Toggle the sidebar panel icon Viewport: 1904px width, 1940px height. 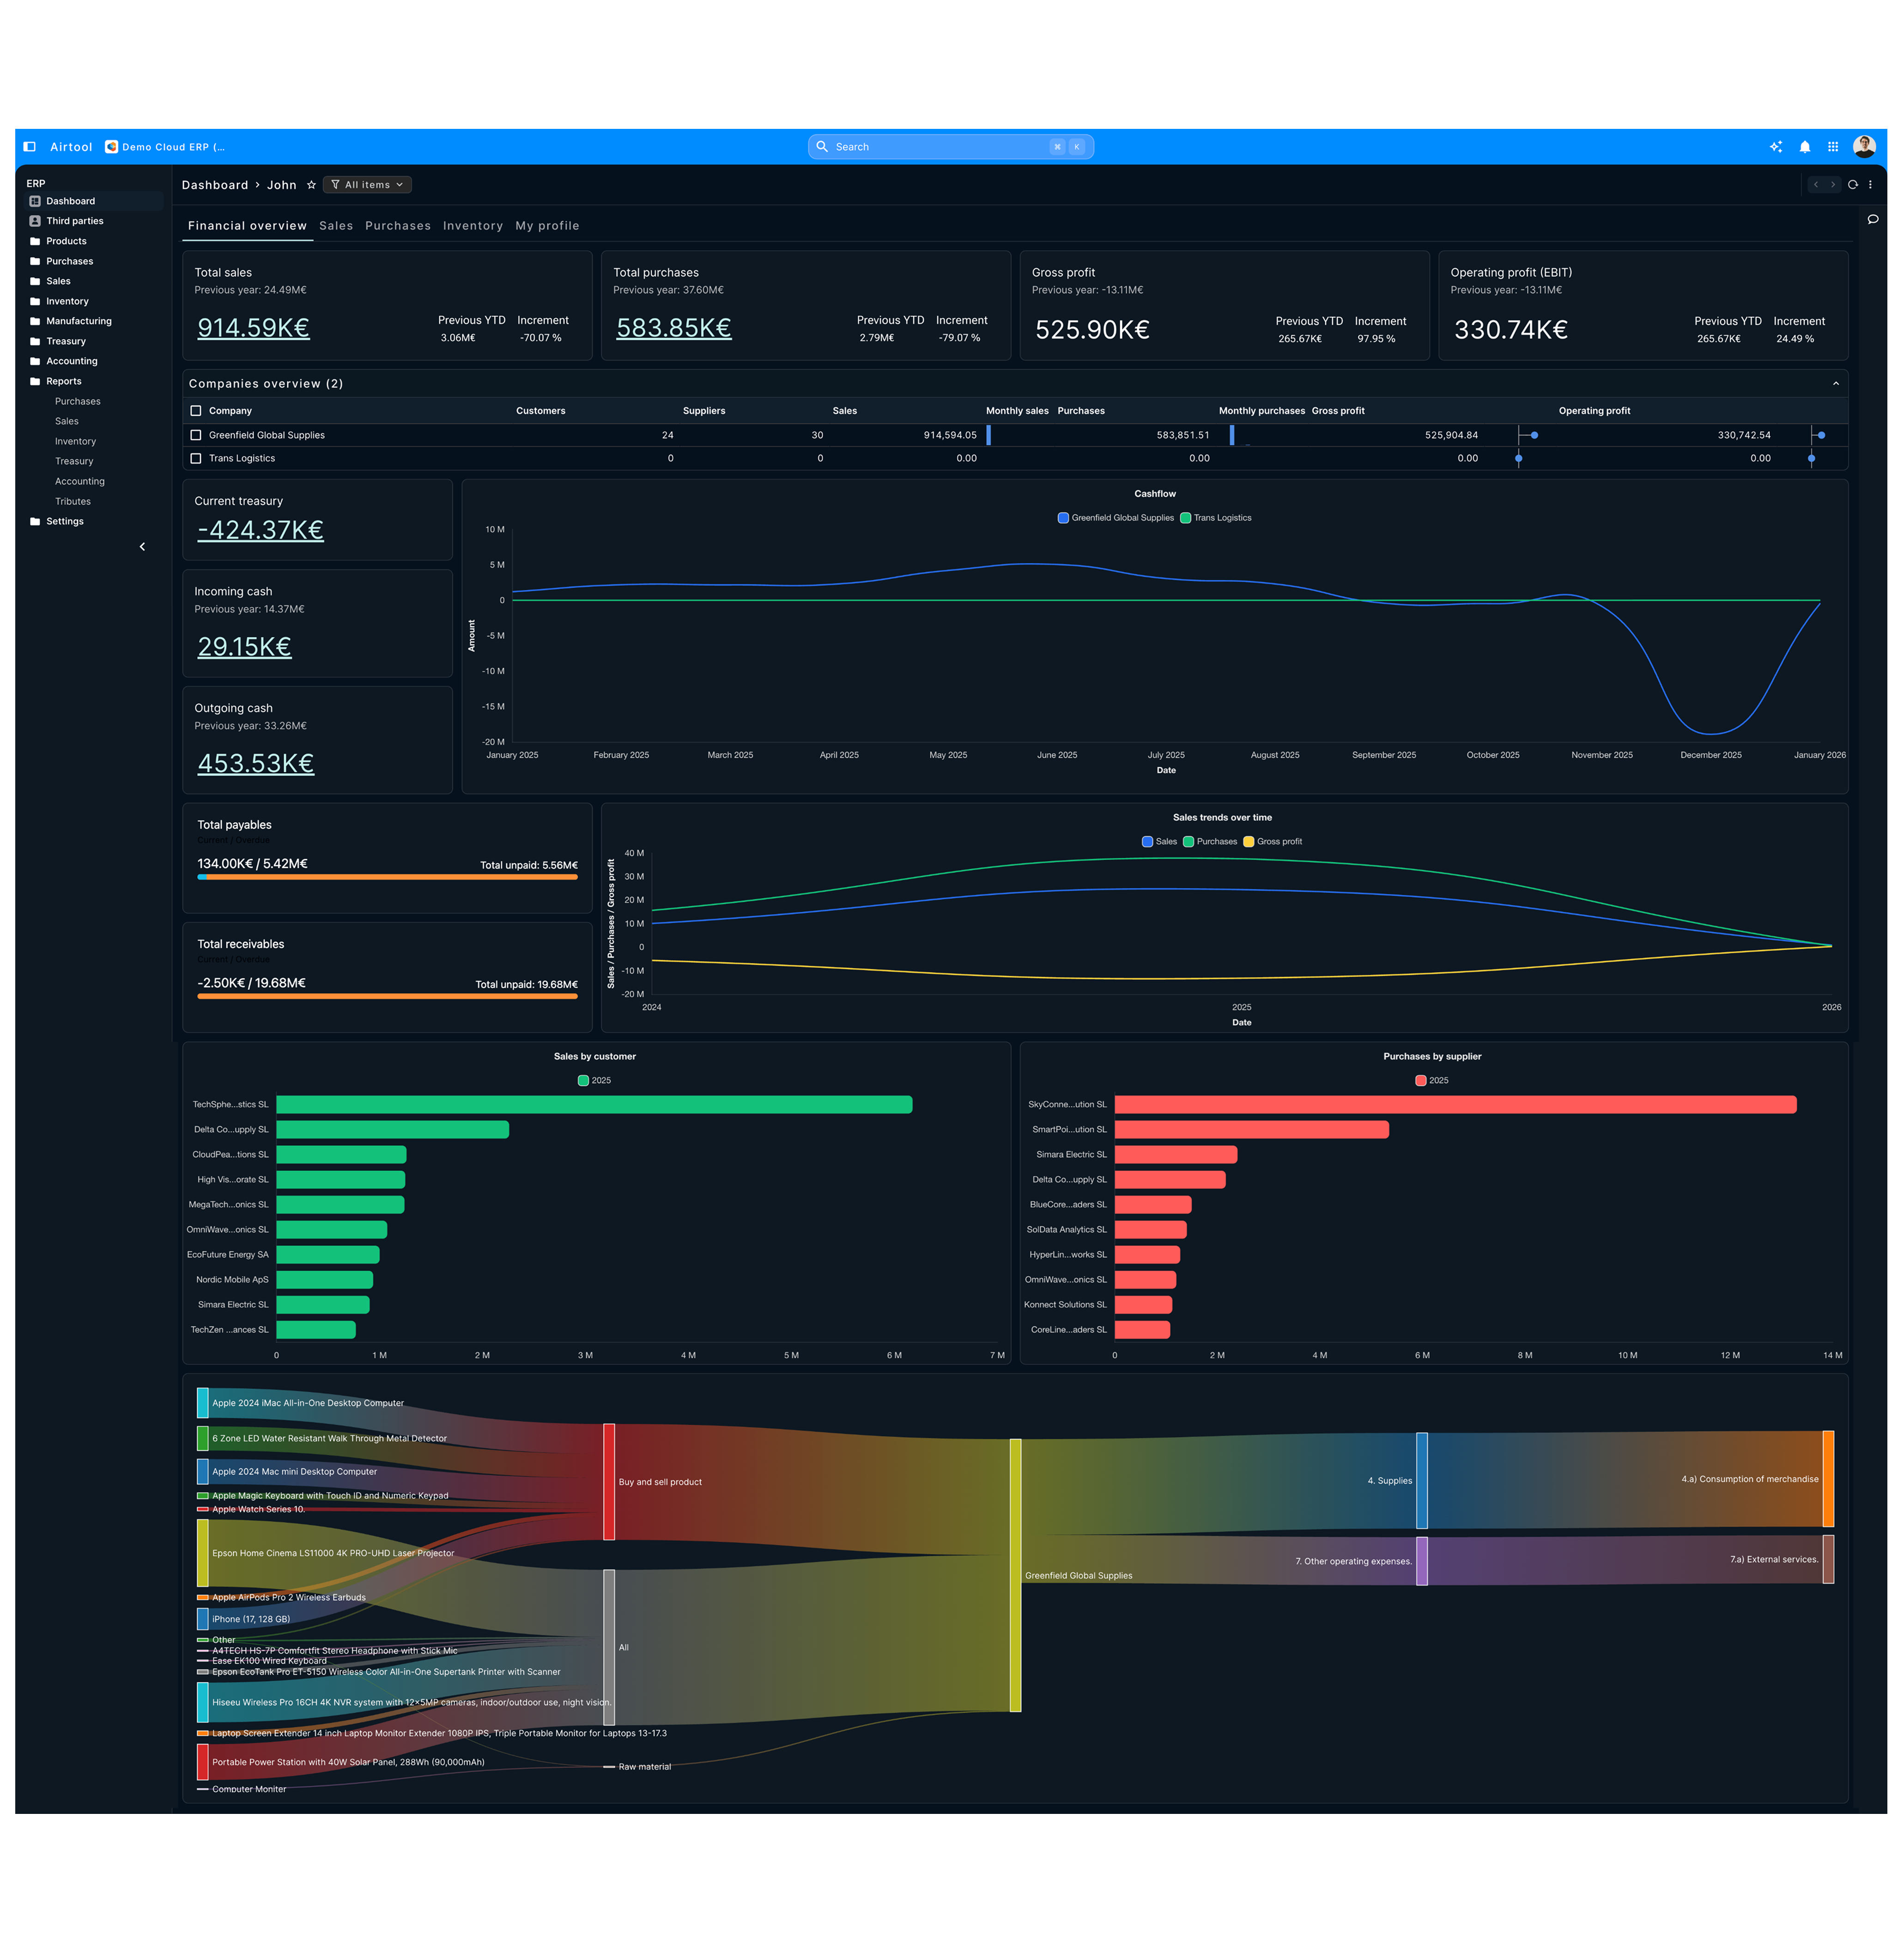pyautogui.click(x=30, y=147)
